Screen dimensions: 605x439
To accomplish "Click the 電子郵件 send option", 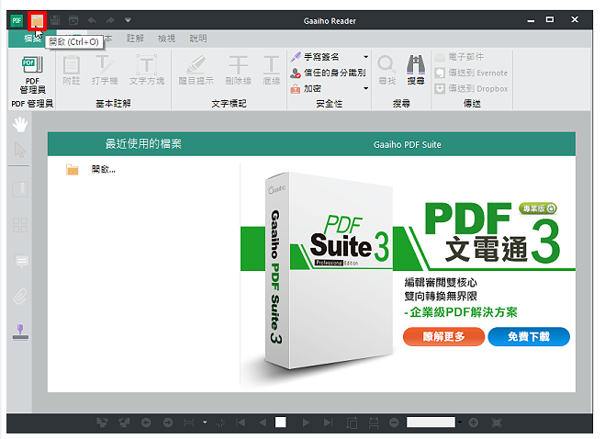I will click(x=459, y=57).
